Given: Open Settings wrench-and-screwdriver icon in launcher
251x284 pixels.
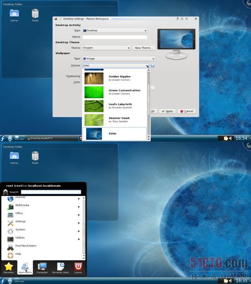Looking at the screenshot, I should point(10,223).
